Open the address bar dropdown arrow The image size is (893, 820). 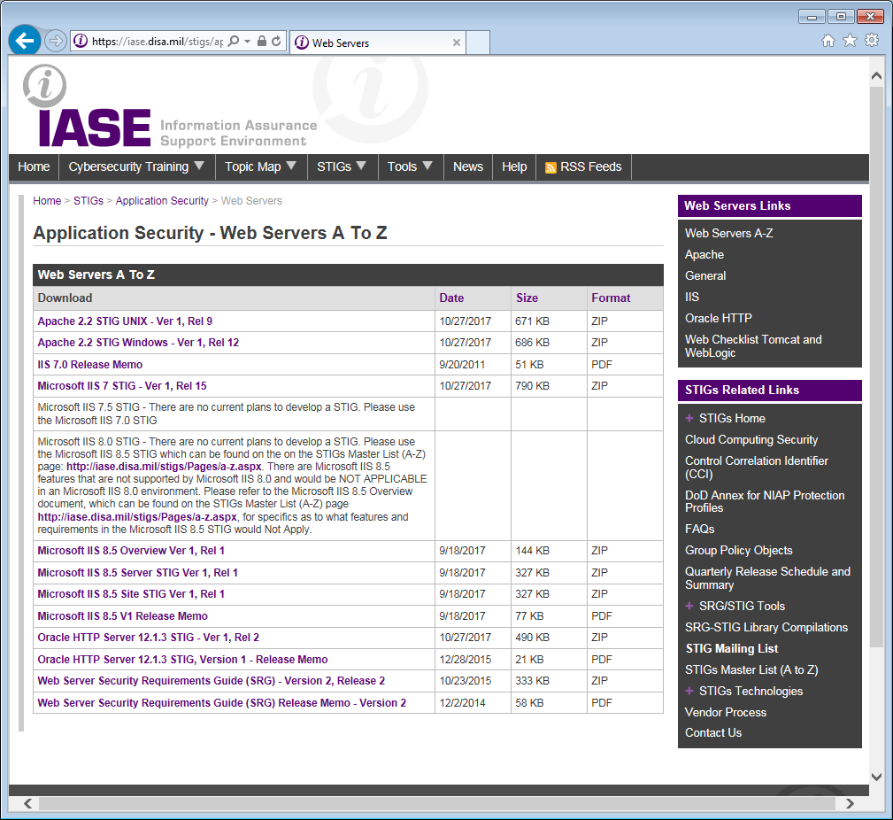247,41
